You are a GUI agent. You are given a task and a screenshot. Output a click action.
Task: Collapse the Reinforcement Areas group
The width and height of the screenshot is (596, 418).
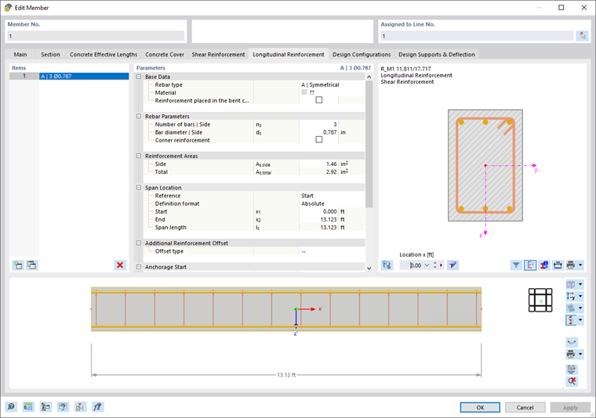point(139,156)
